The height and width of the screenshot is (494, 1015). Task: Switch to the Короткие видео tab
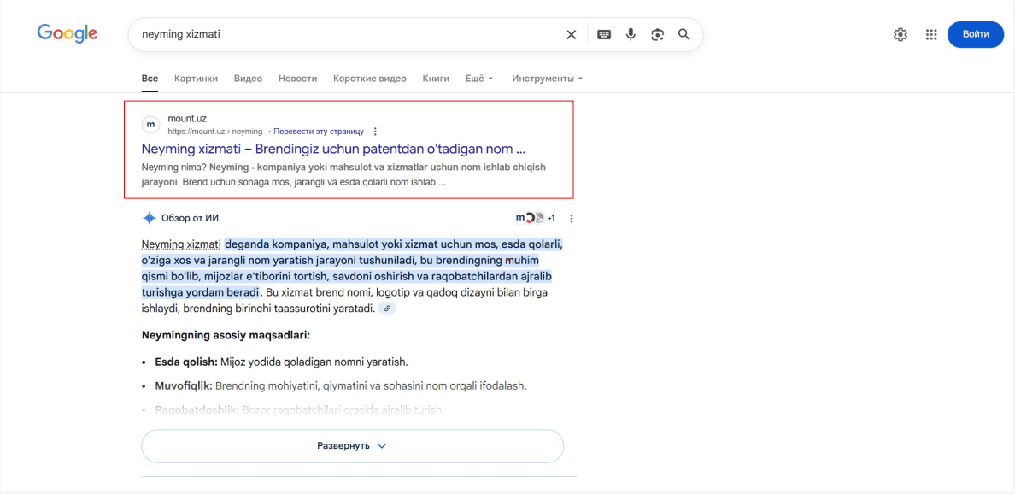(370, 79)
